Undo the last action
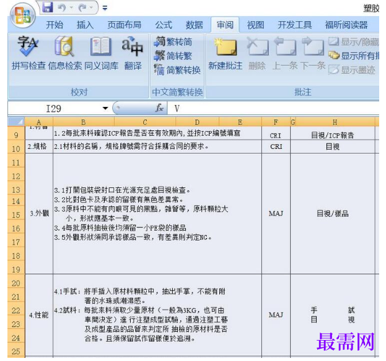This screenshot has height=361, width=386. coord(61,7)
